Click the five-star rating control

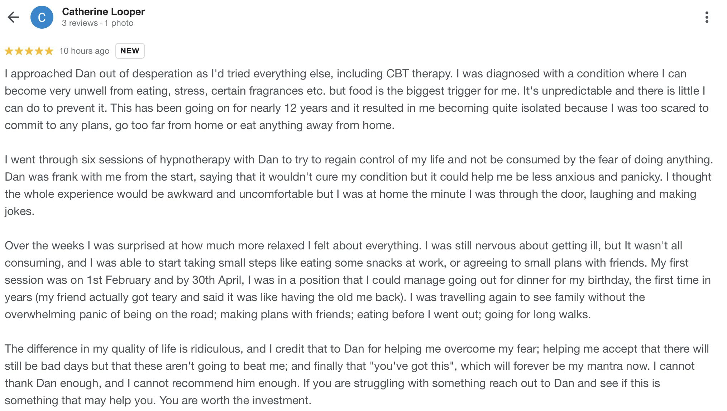pos(30,51)
